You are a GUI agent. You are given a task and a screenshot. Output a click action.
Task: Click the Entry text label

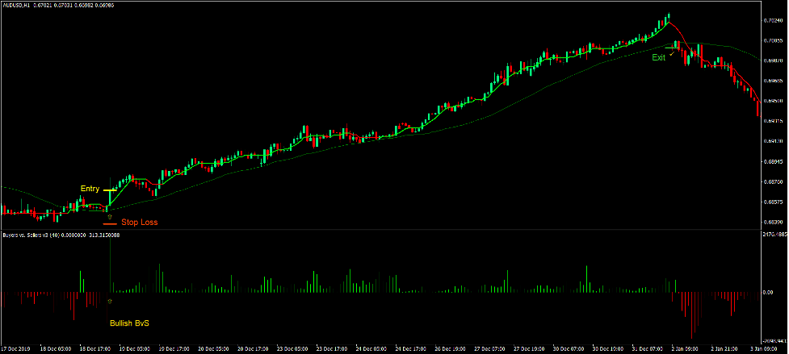[x=90, y=189]
